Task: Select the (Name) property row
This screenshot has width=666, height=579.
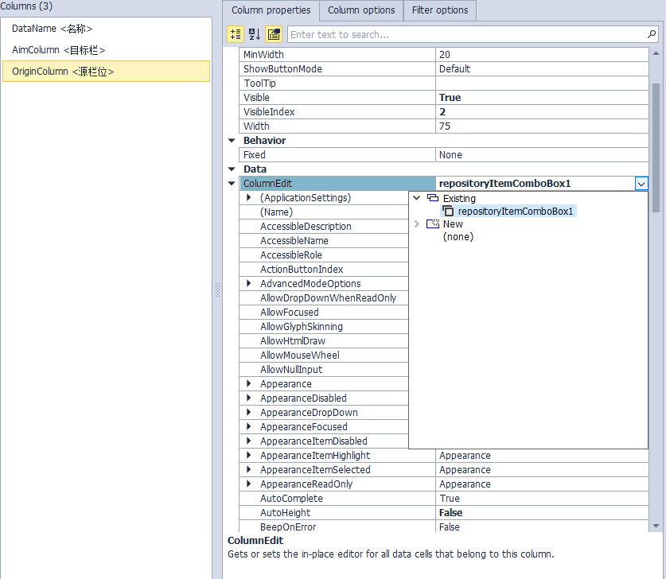Action: (324, 212)
